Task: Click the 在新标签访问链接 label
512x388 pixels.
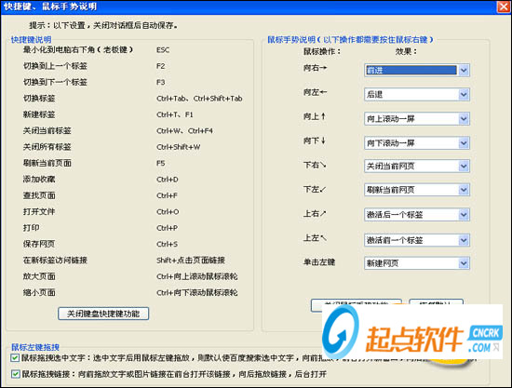Action: [x=55, y=261]
